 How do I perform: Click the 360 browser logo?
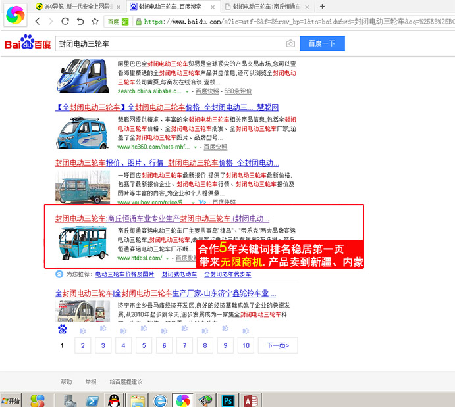point(15,14)
